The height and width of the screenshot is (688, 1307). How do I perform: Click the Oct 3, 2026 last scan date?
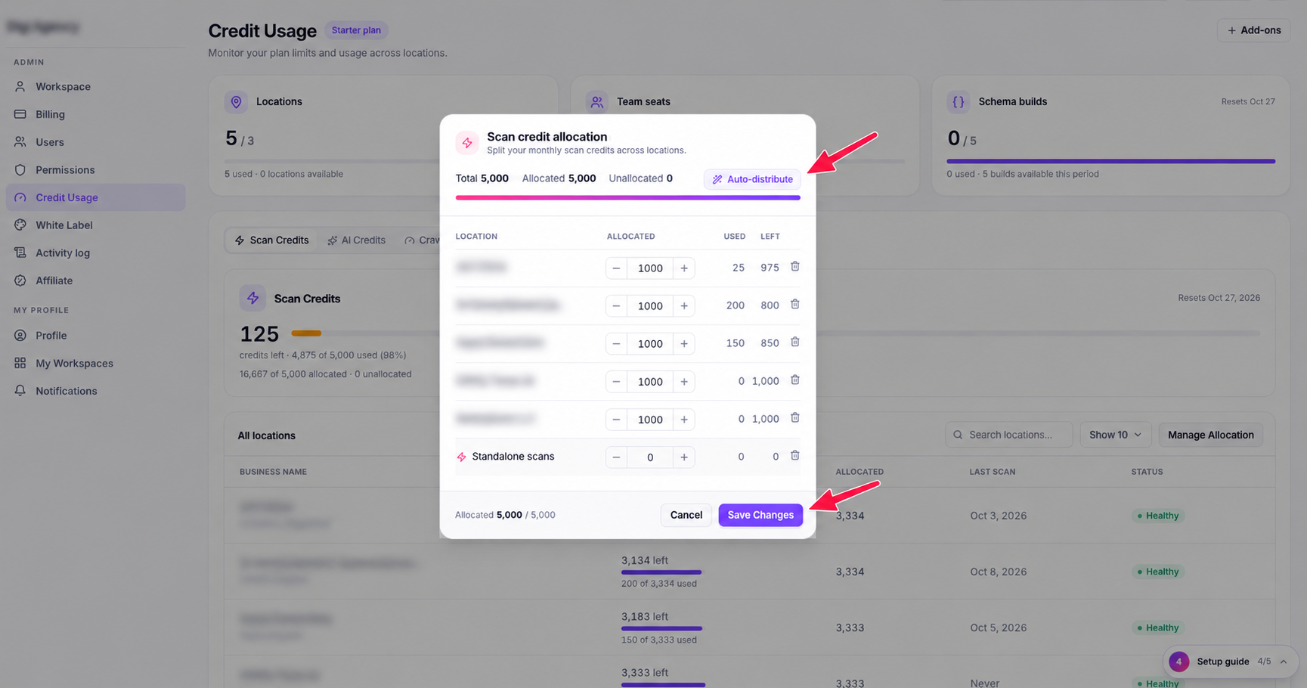coord(998,516)
